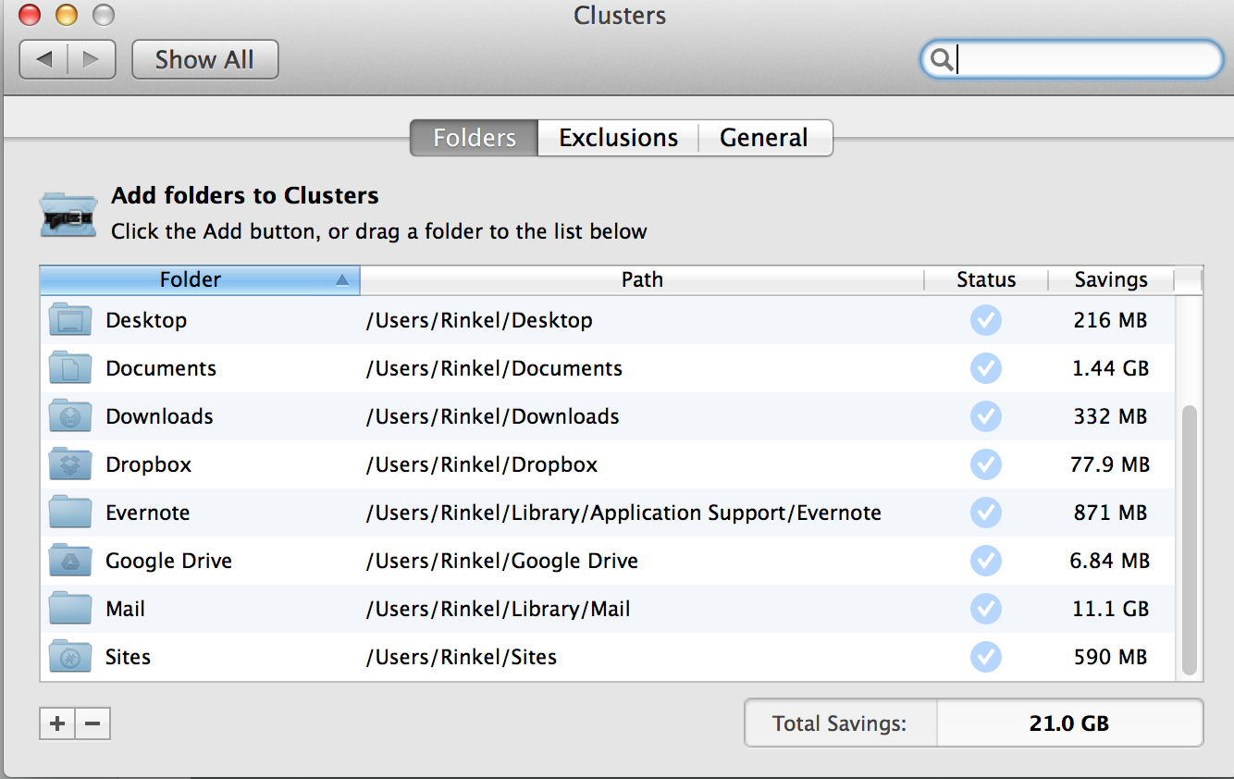The width and height of the screenshot is (1234, 779).
Task: Open the General tab
Action: coord(764,138)
